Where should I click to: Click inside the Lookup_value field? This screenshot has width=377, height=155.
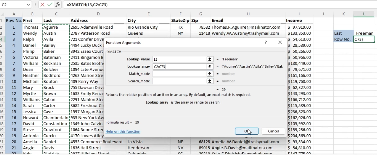tap(179, 59)
